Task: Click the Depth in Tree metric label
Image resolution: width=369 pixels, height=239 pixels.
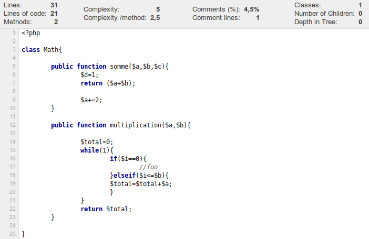Action: [316, 22]
